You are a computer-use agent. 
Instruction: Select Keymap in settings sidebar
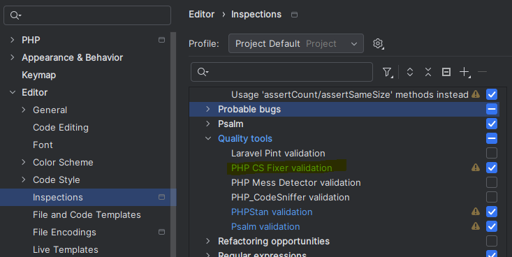coord(39,75)
